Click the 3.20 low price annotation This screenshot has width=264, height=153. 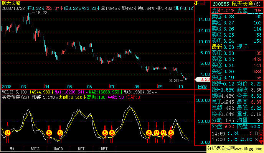174,81
